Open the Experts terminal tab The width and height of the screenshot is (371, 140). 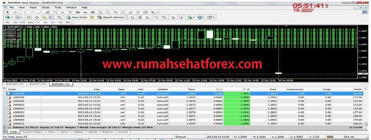[x=107, y=132]
